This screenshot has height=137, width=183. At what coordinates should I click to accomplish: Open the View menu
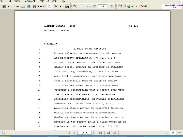(17, 1)
